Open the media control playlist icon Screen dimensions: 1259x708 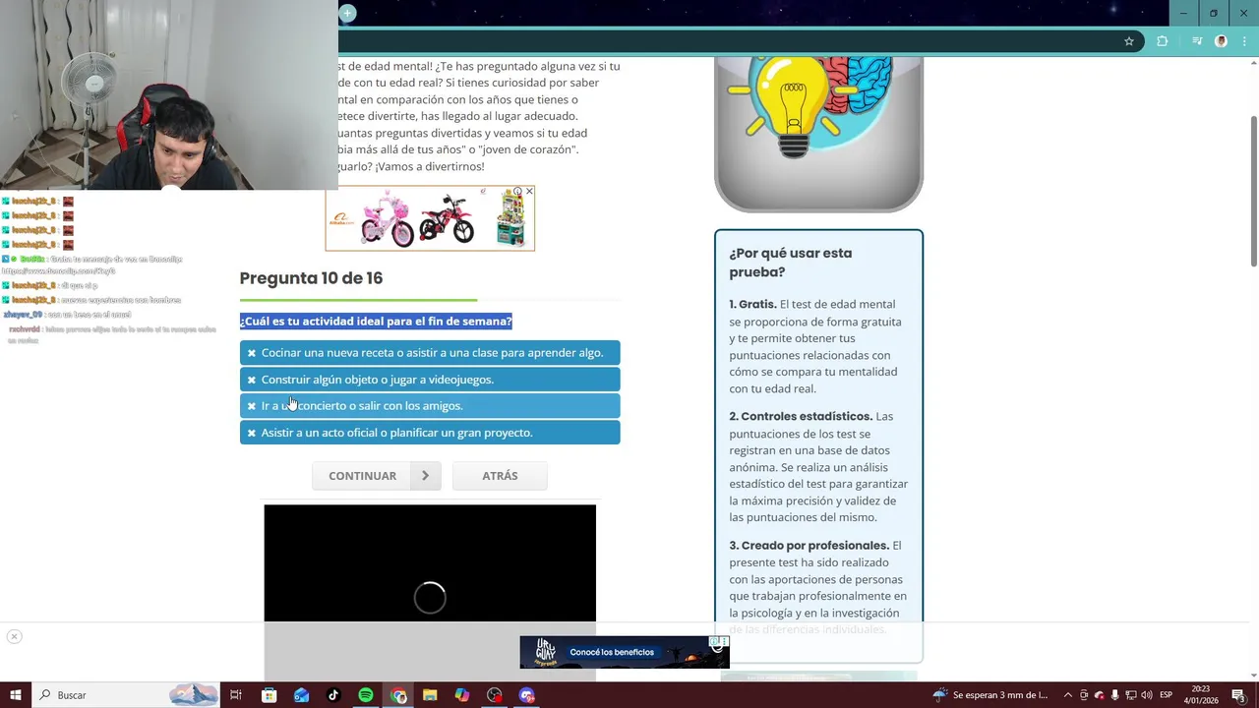pos(1197,41)
